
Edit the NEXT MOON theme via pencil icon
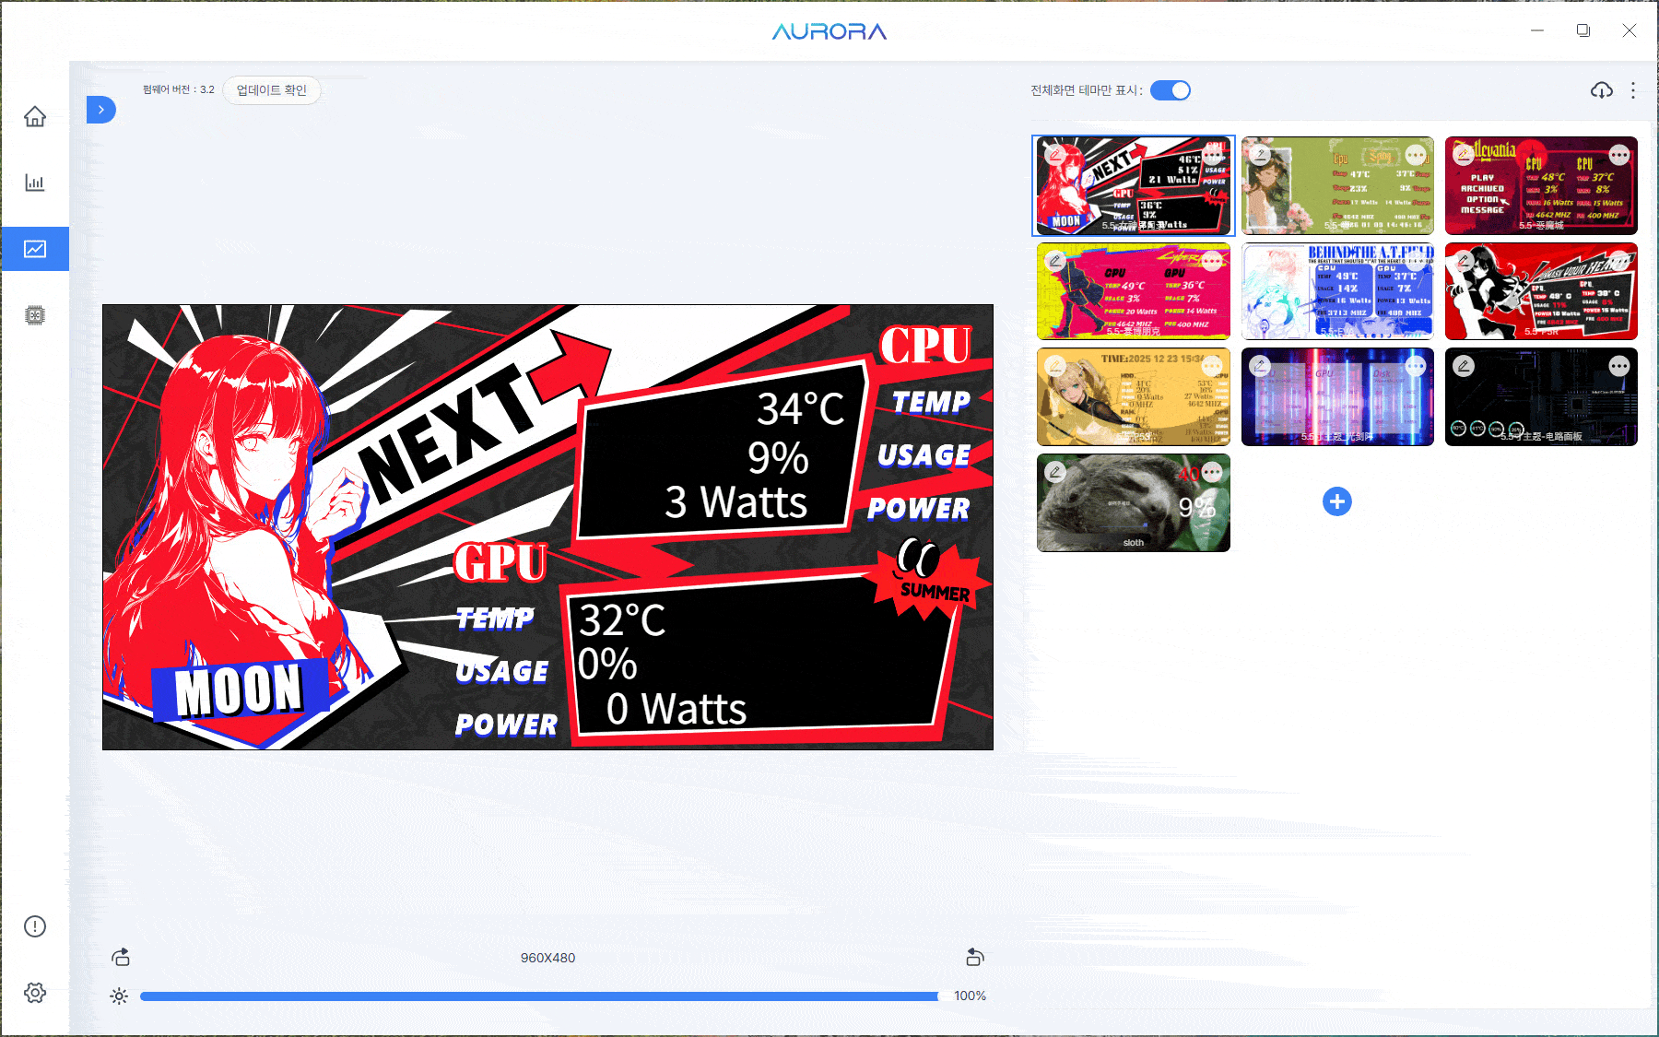pos(1055,155)
